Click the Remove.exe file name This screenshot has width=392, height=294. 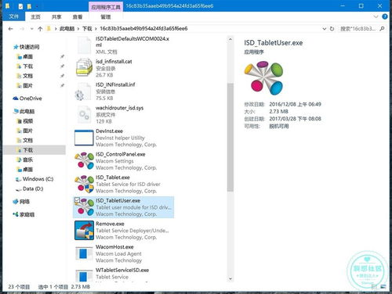[110, 224]
